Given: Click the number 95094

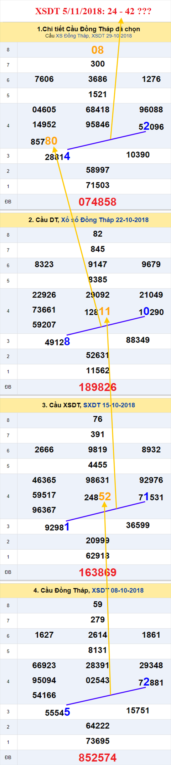Looking at the screenshot, I should coord(44,680).
